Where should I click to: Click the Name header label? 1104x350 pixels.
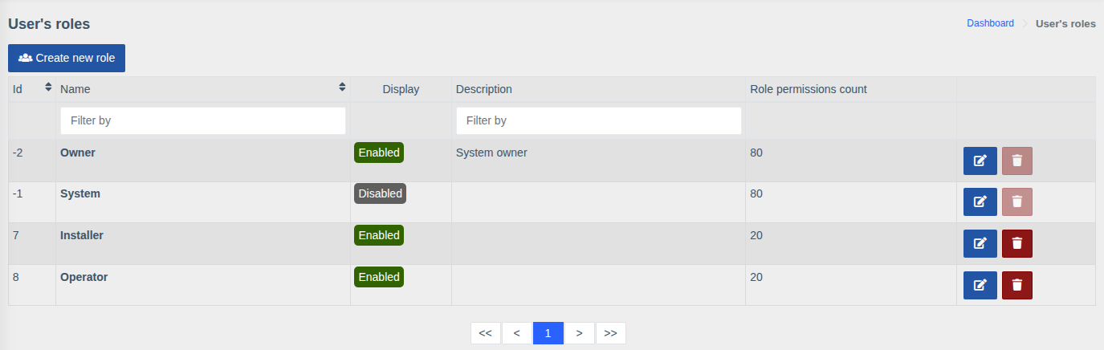click(75, 89)
